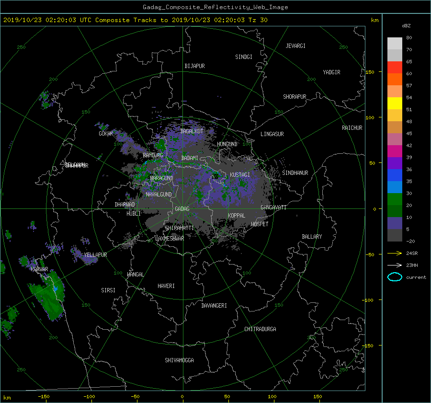Click the BIJAPUR city label
Viewport: 431px width, 403px height.
coord(194,66)
